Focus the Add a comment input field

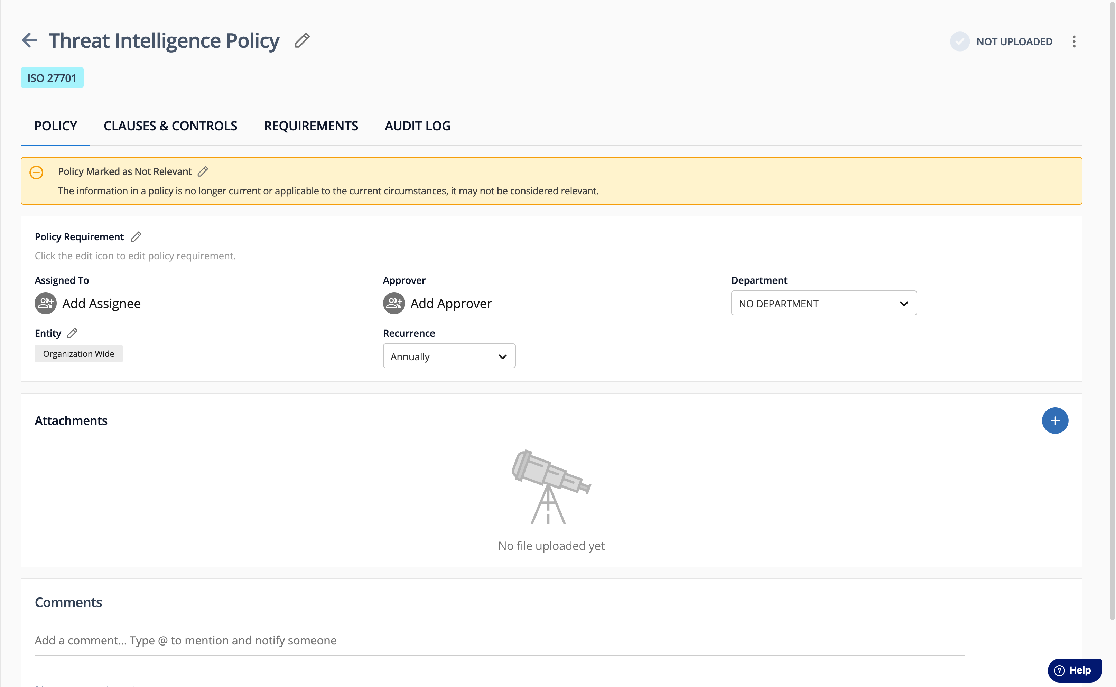pos(500,640)
